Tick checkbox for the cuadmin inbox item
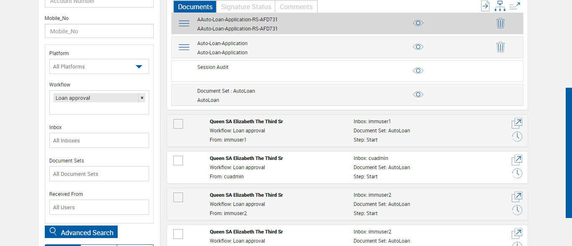 pos(178,160)
